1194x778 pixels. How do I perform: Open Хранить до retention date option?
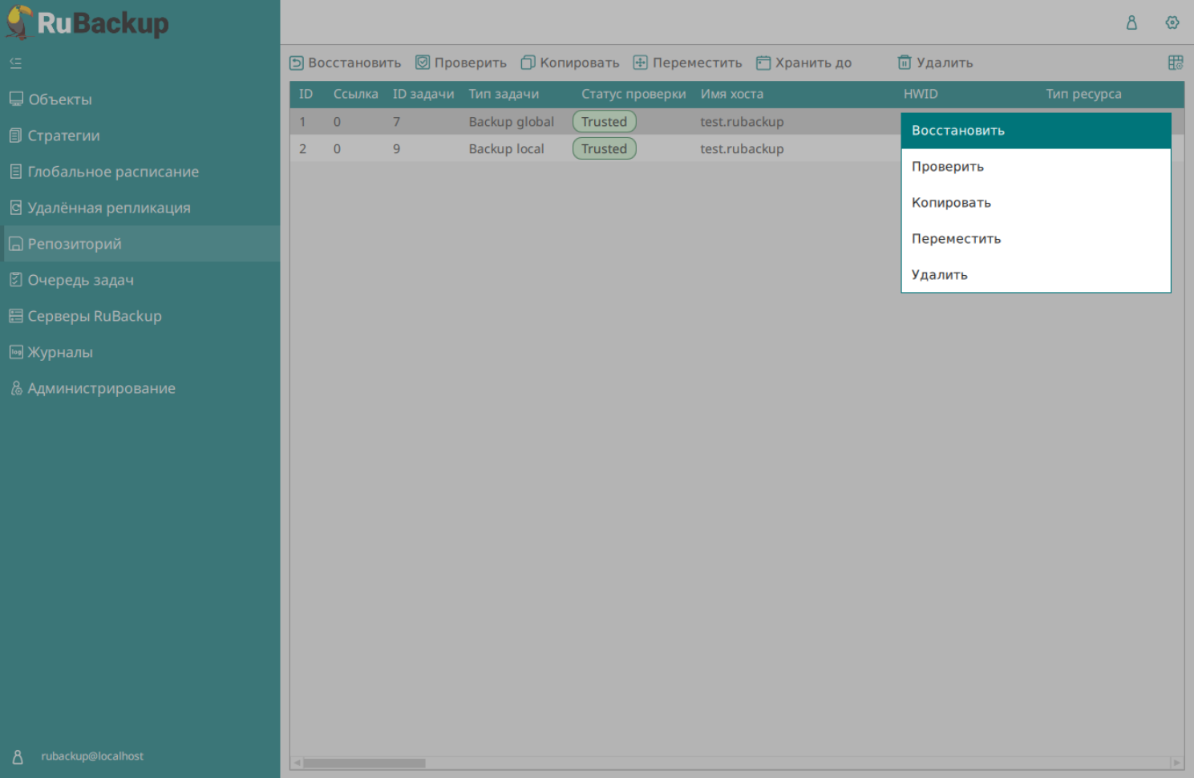click(x=804, y=63)
